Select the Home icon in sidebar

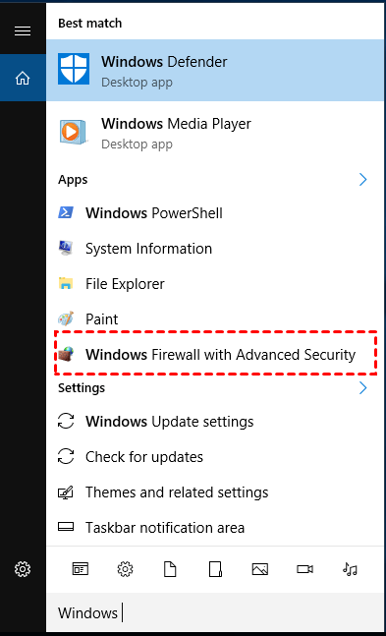click(x=23, y=78)
